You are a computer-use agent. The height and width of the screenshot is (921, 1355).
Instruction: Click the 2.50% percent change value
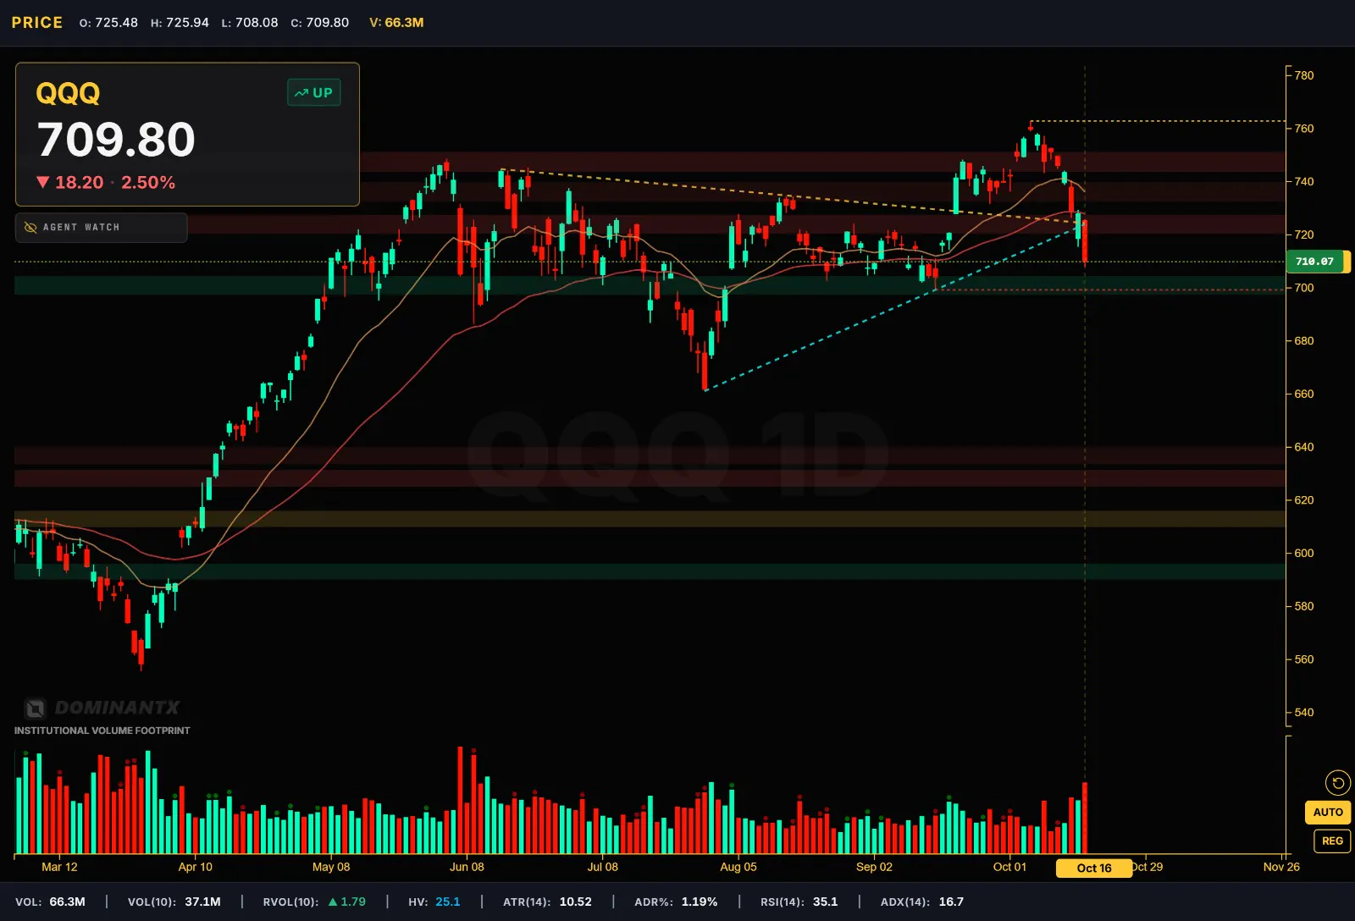coord(148,183)
